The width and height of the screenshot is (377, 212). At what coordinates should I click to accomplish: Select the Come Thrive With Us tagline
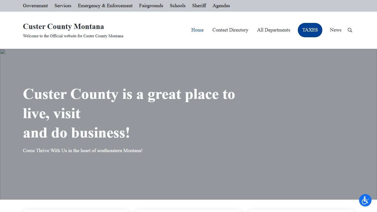point(83,150)
